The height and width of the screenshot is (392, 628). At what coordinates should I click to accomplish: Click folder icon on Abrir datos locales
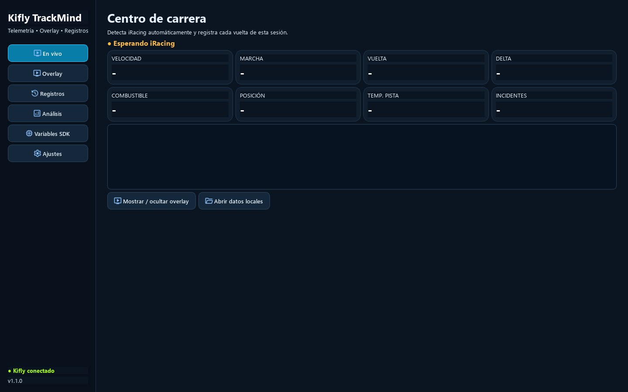(209, 201)
